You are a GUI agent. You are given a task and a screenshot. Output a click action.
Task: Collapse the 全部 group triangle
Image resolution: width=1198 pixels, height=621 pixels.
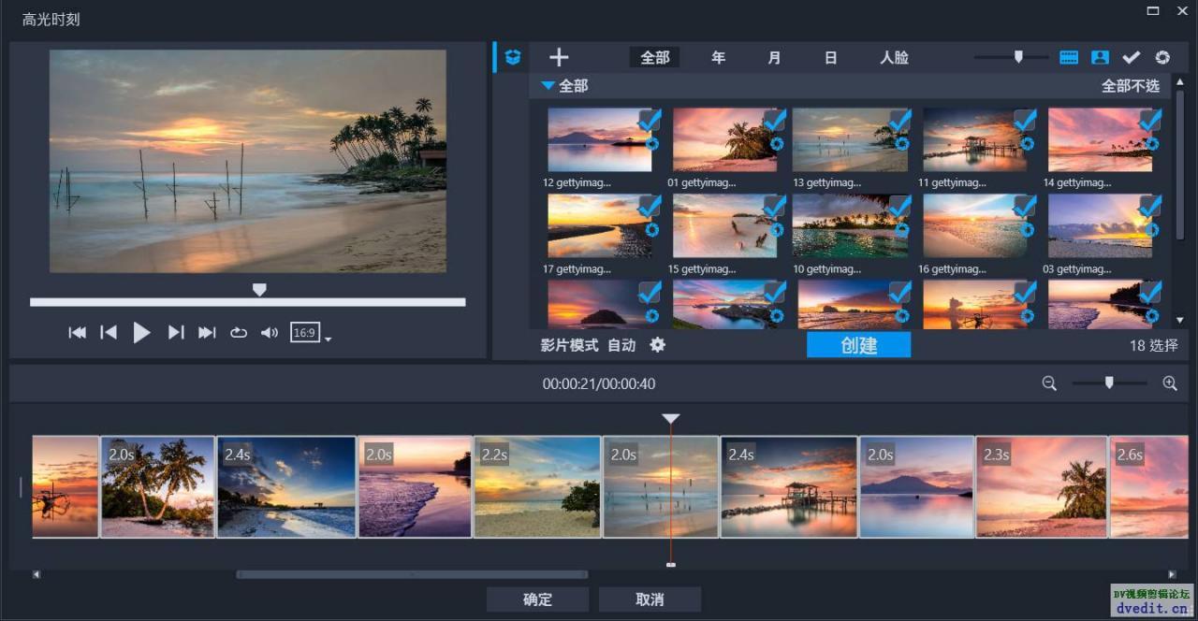548,86
